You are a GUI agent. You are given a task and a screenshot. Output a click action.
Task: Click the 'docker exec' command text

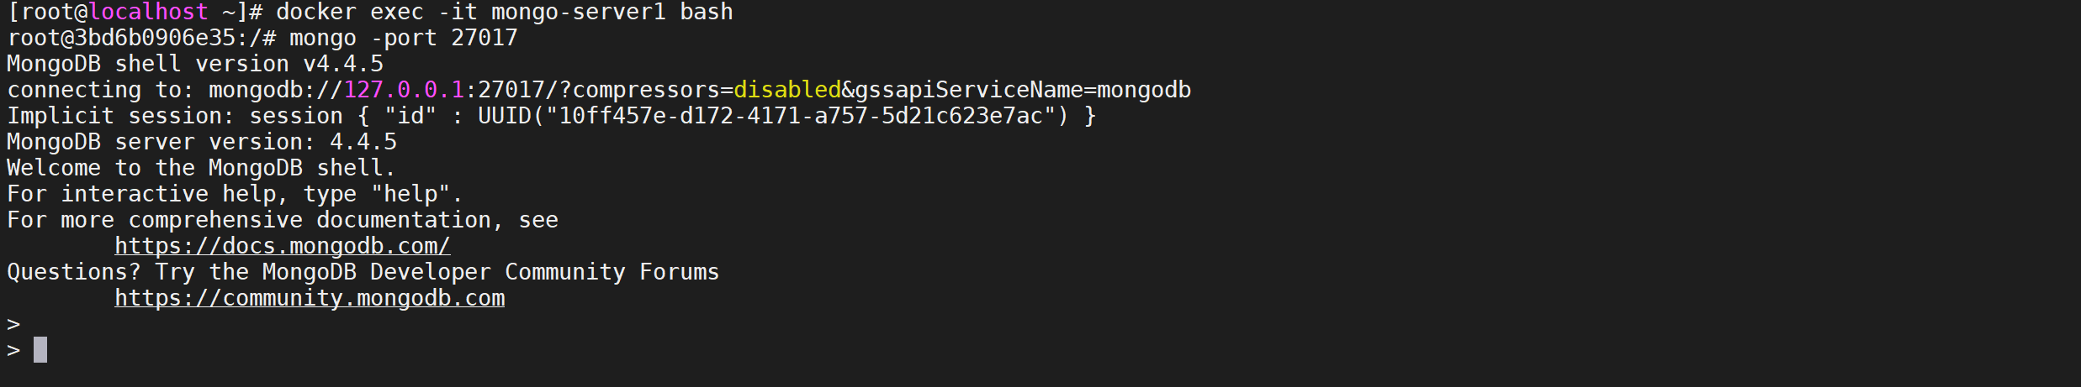point(350,12)
